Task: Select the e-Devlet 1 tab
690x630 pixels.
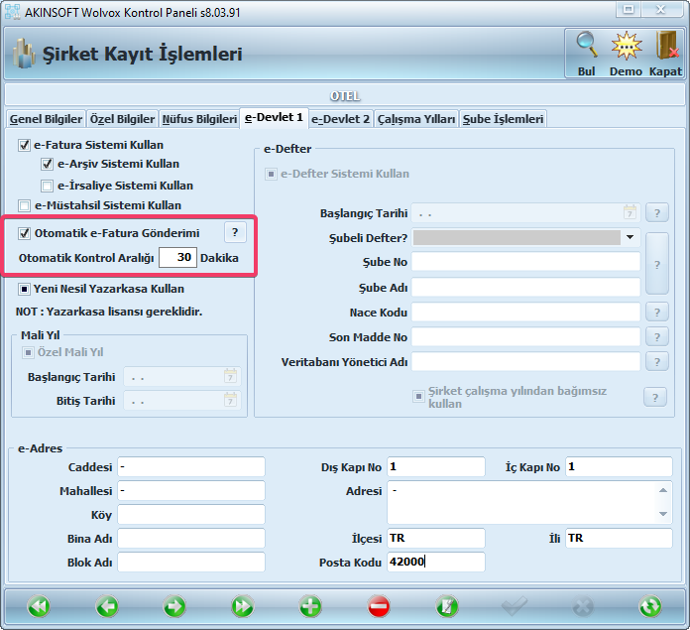Action: [274, 117]
